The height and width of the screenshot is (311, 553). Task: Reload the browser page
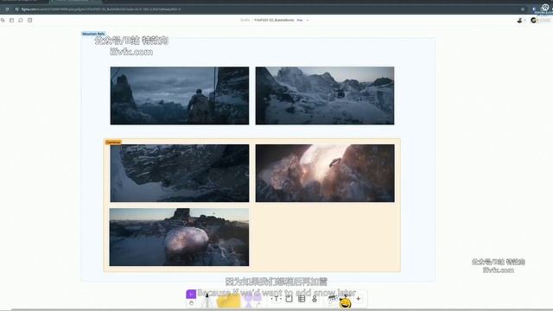point(7,10)
